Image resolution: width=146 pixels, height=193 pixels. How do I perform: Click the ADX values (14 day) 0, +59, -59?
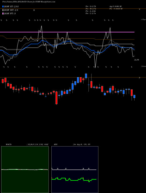pyautogui.click(x=81, y=144)
